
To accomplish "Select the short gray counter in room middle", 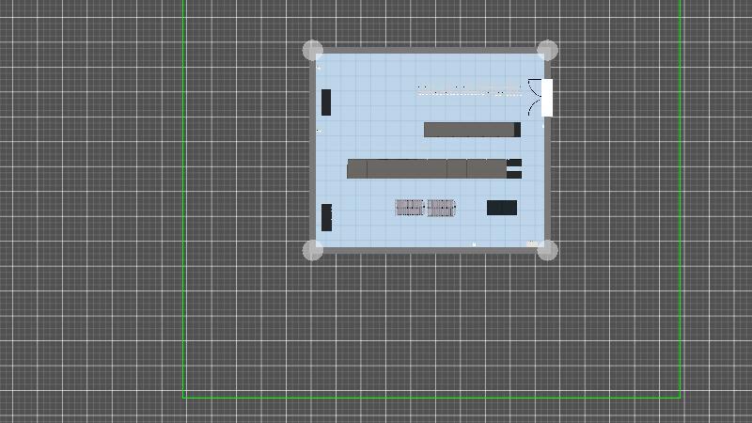I will pyautogui.click(x=468, y=130).
